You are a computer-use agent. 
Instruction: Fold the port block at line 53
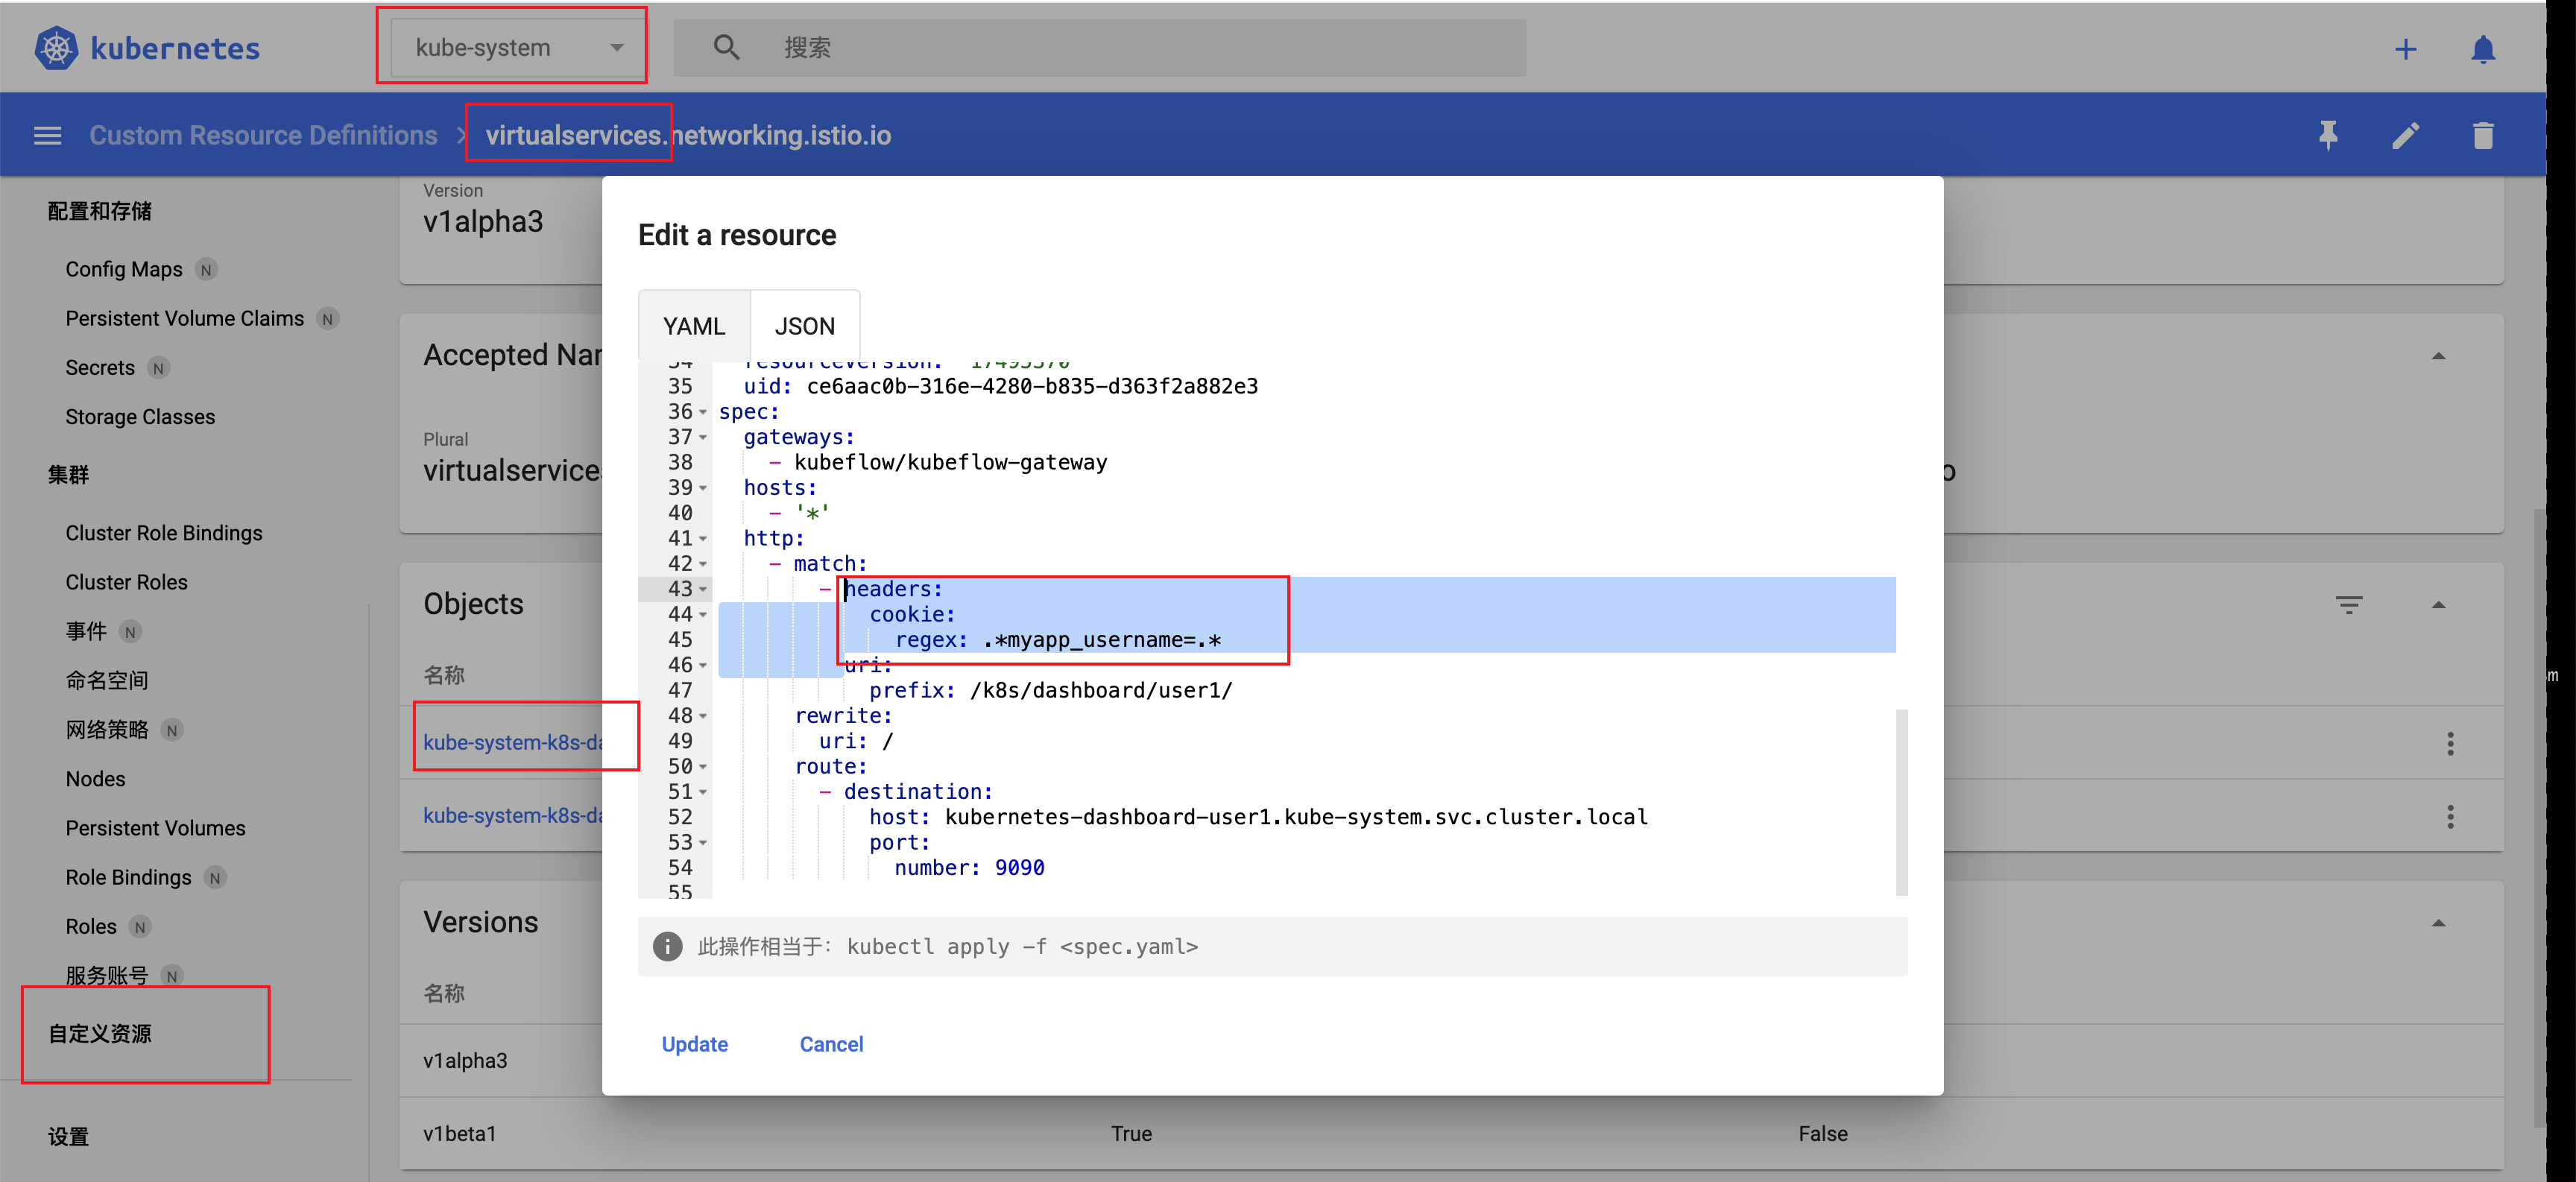(703, 842)
